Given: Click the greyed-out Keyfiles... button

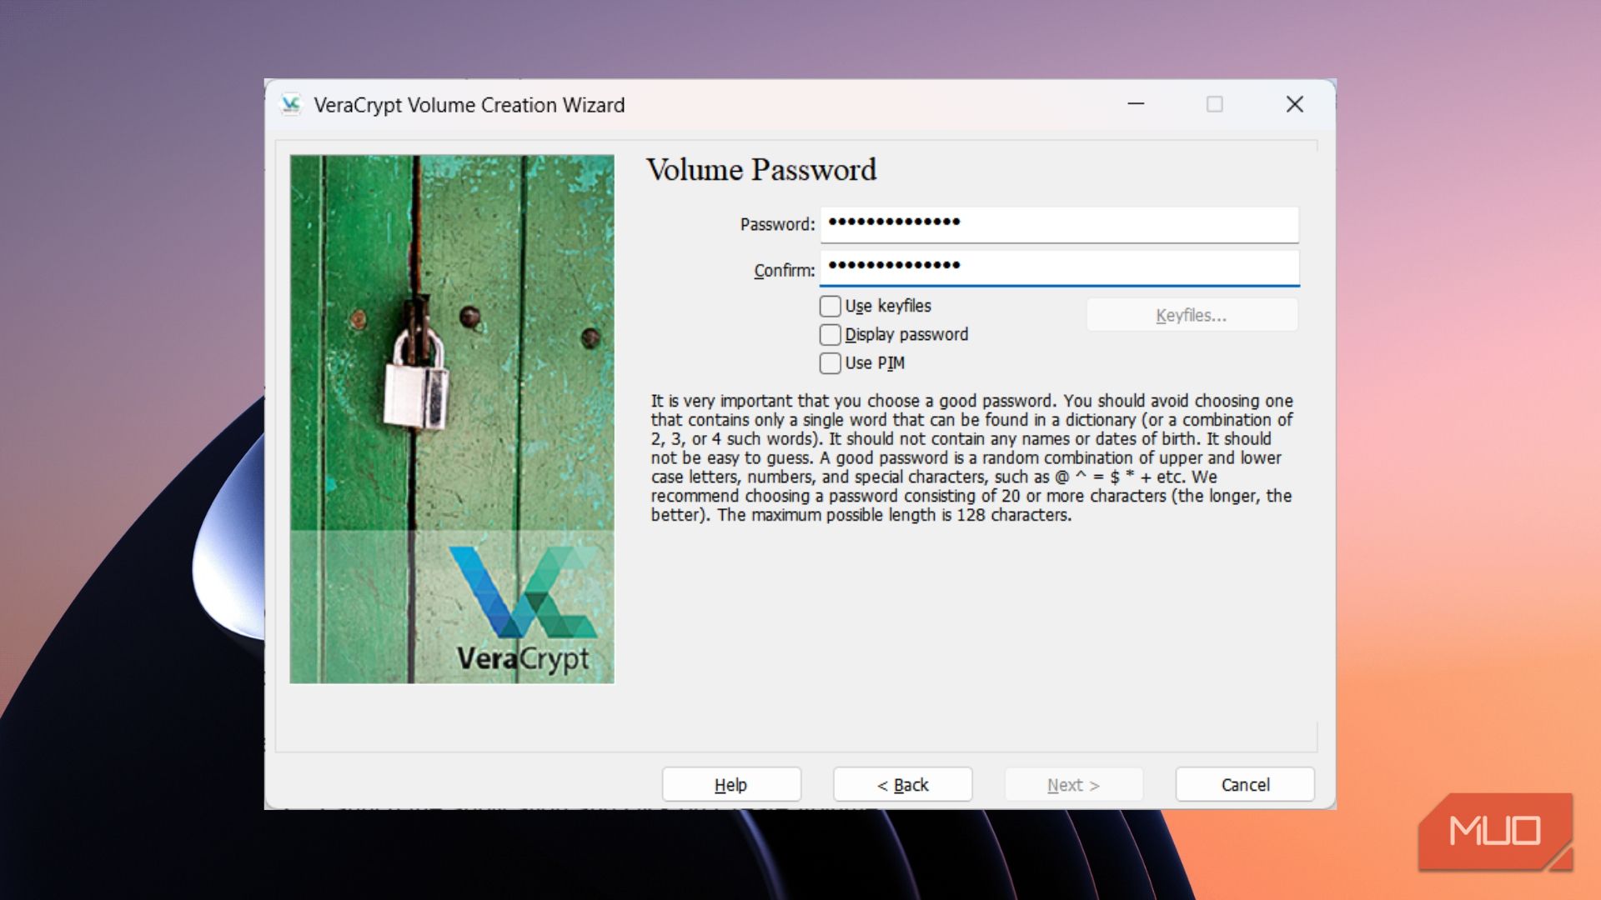Looking at the screenshot, I should tap(1192, 315).
